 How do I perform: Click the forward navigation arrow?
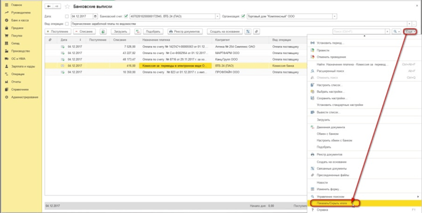point(57,6)
